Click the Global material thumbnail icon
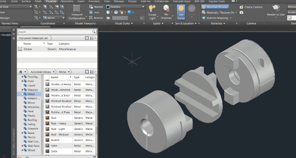The height and width of the screenshot is (158, 296). (20, 49)
